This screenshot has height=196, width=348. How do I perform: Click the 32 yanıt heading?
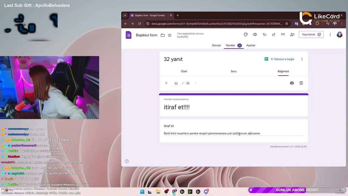click(173, 59)
